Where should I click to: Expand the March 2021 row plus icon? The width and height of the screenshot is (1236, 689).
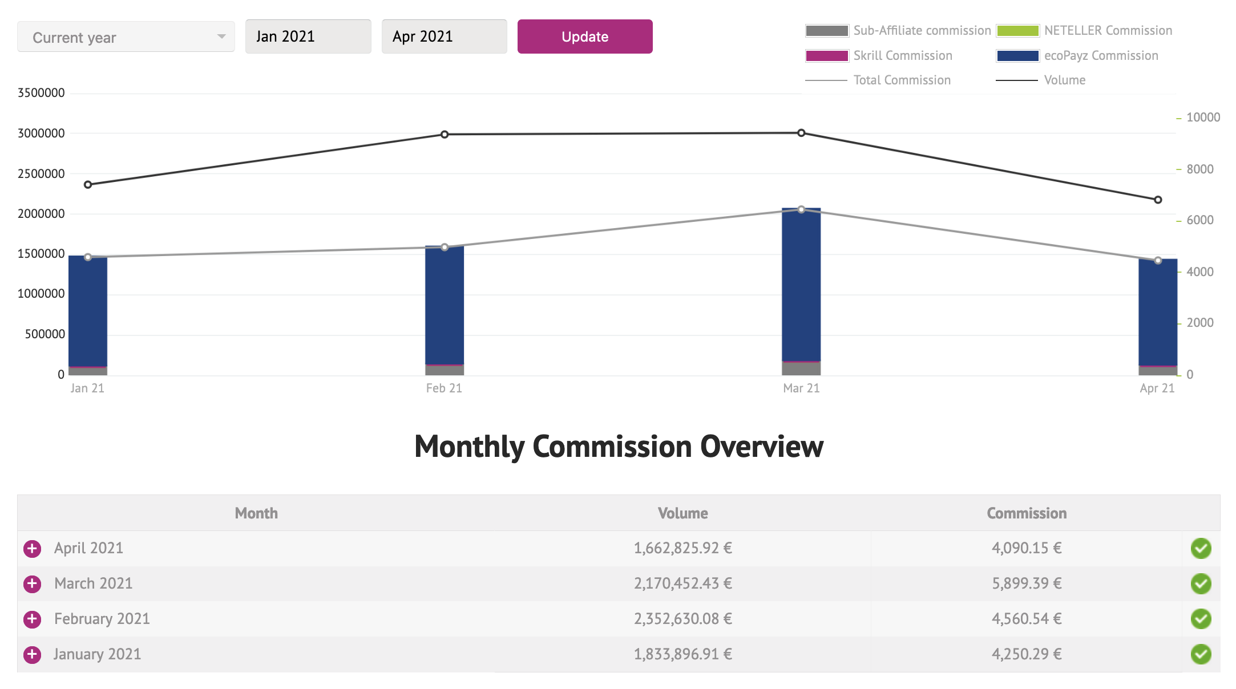33,584
